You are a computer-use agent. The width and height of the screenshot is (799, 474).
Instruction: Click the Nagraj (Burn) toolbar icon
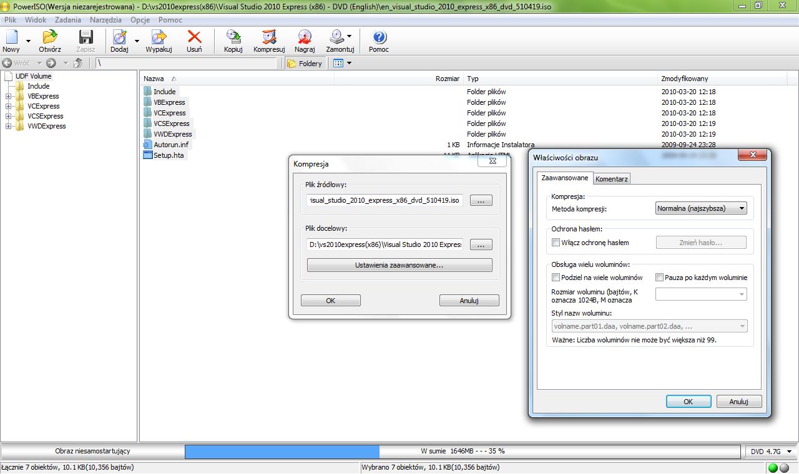pyautogui.click(x=305, y=41)
